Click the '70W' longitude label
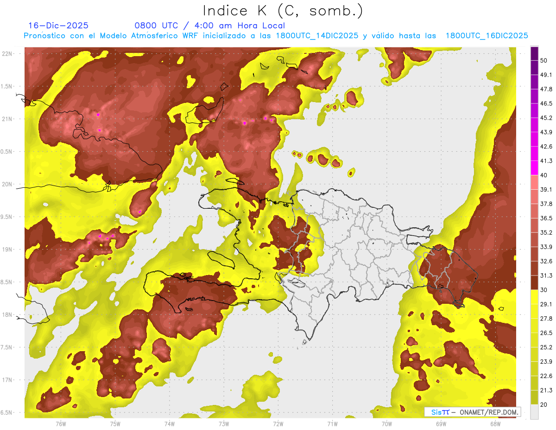This screenshot has width=556, height=430. pyautogui.click(x=386, y=424)
